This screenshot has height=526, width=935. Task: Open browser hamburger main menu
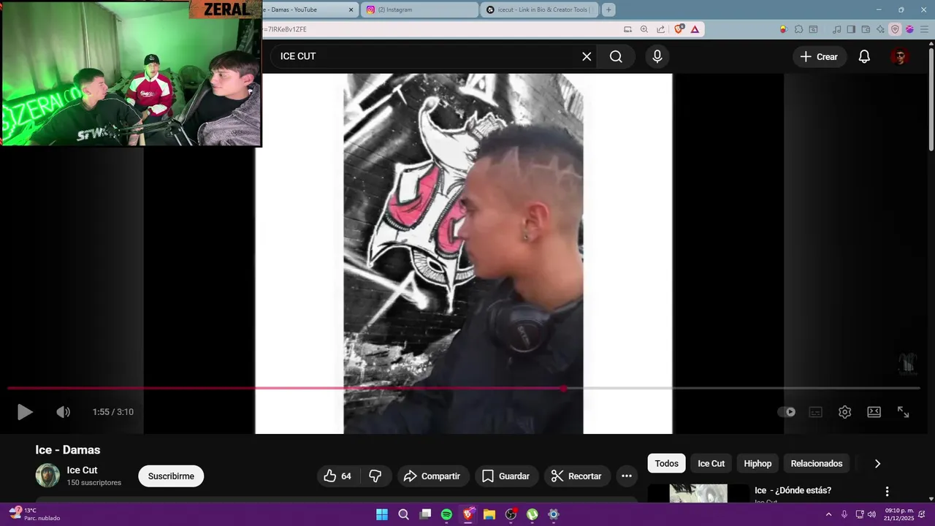point(923,29)
